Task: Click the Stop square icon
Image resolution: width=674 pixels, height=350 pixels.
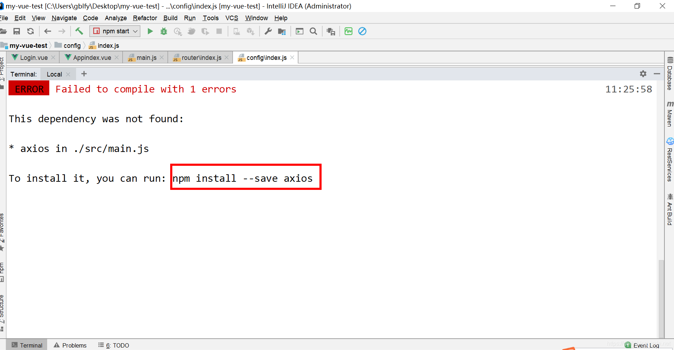Action: point(219,31)
